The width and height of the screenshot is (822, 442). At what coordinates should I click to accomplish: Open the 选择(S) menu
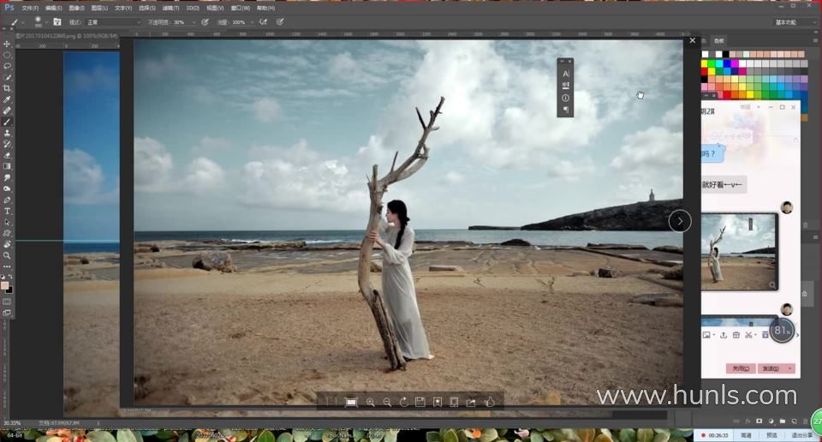coord(146,8)
